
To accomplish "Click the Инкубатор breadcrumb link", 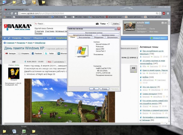I will 40,43.
